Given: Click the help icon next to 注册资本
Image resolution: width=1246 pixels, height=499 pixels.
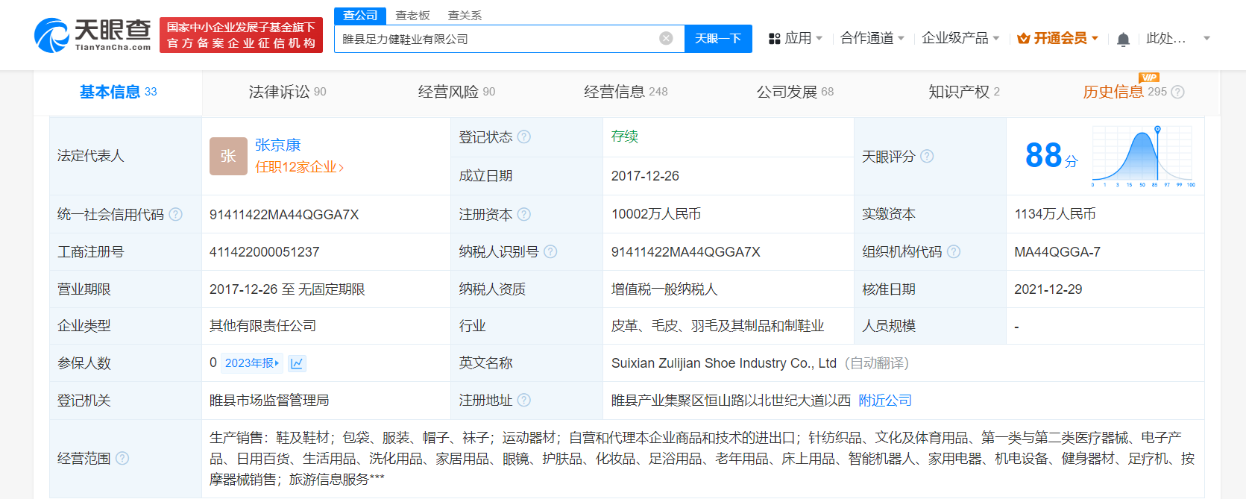Looking at the screenshot, I should tap(524, 214).
